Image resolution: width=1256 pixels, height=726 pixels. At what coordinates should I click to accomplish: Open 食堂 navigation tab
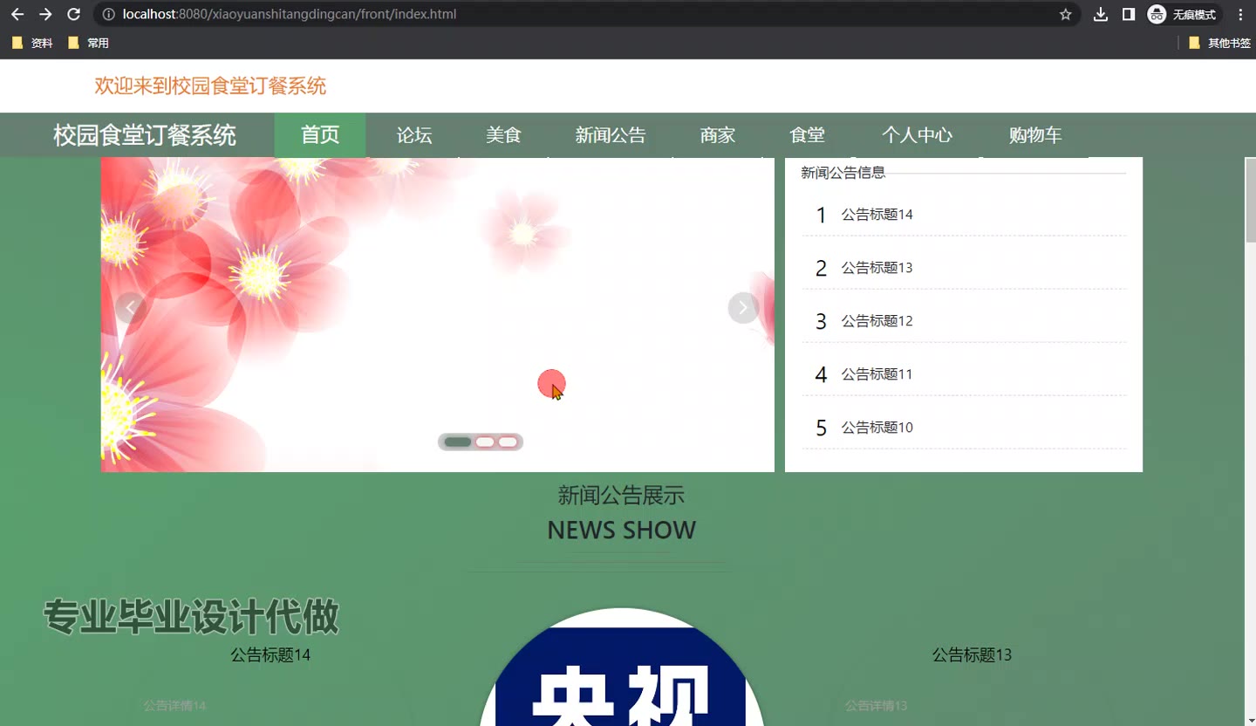pos(807,135)
